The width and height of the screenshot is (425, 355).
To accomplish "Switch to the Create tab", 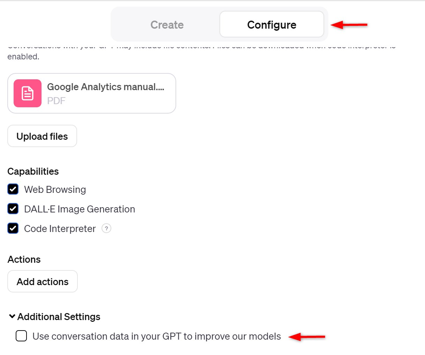I will coord(167,25).
